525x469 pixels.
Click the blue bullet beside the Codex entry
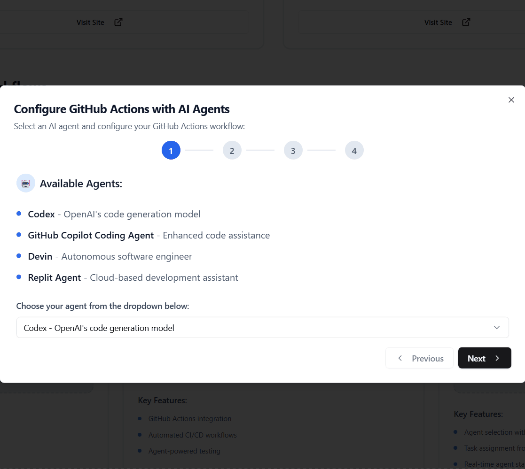click(19, 214)
